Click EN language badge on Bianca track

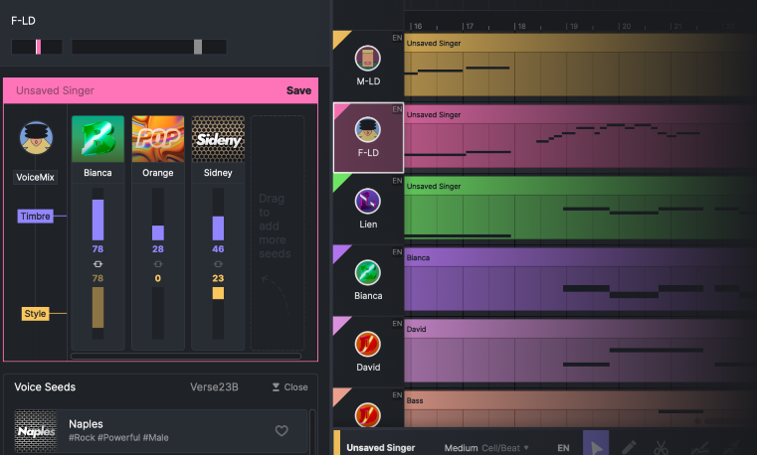coord(397,251)
